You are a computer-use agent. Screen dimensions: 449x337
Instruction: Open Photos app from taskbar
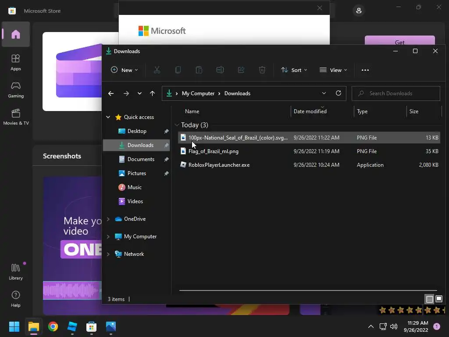pyautogui.click(x=111, y=326)
